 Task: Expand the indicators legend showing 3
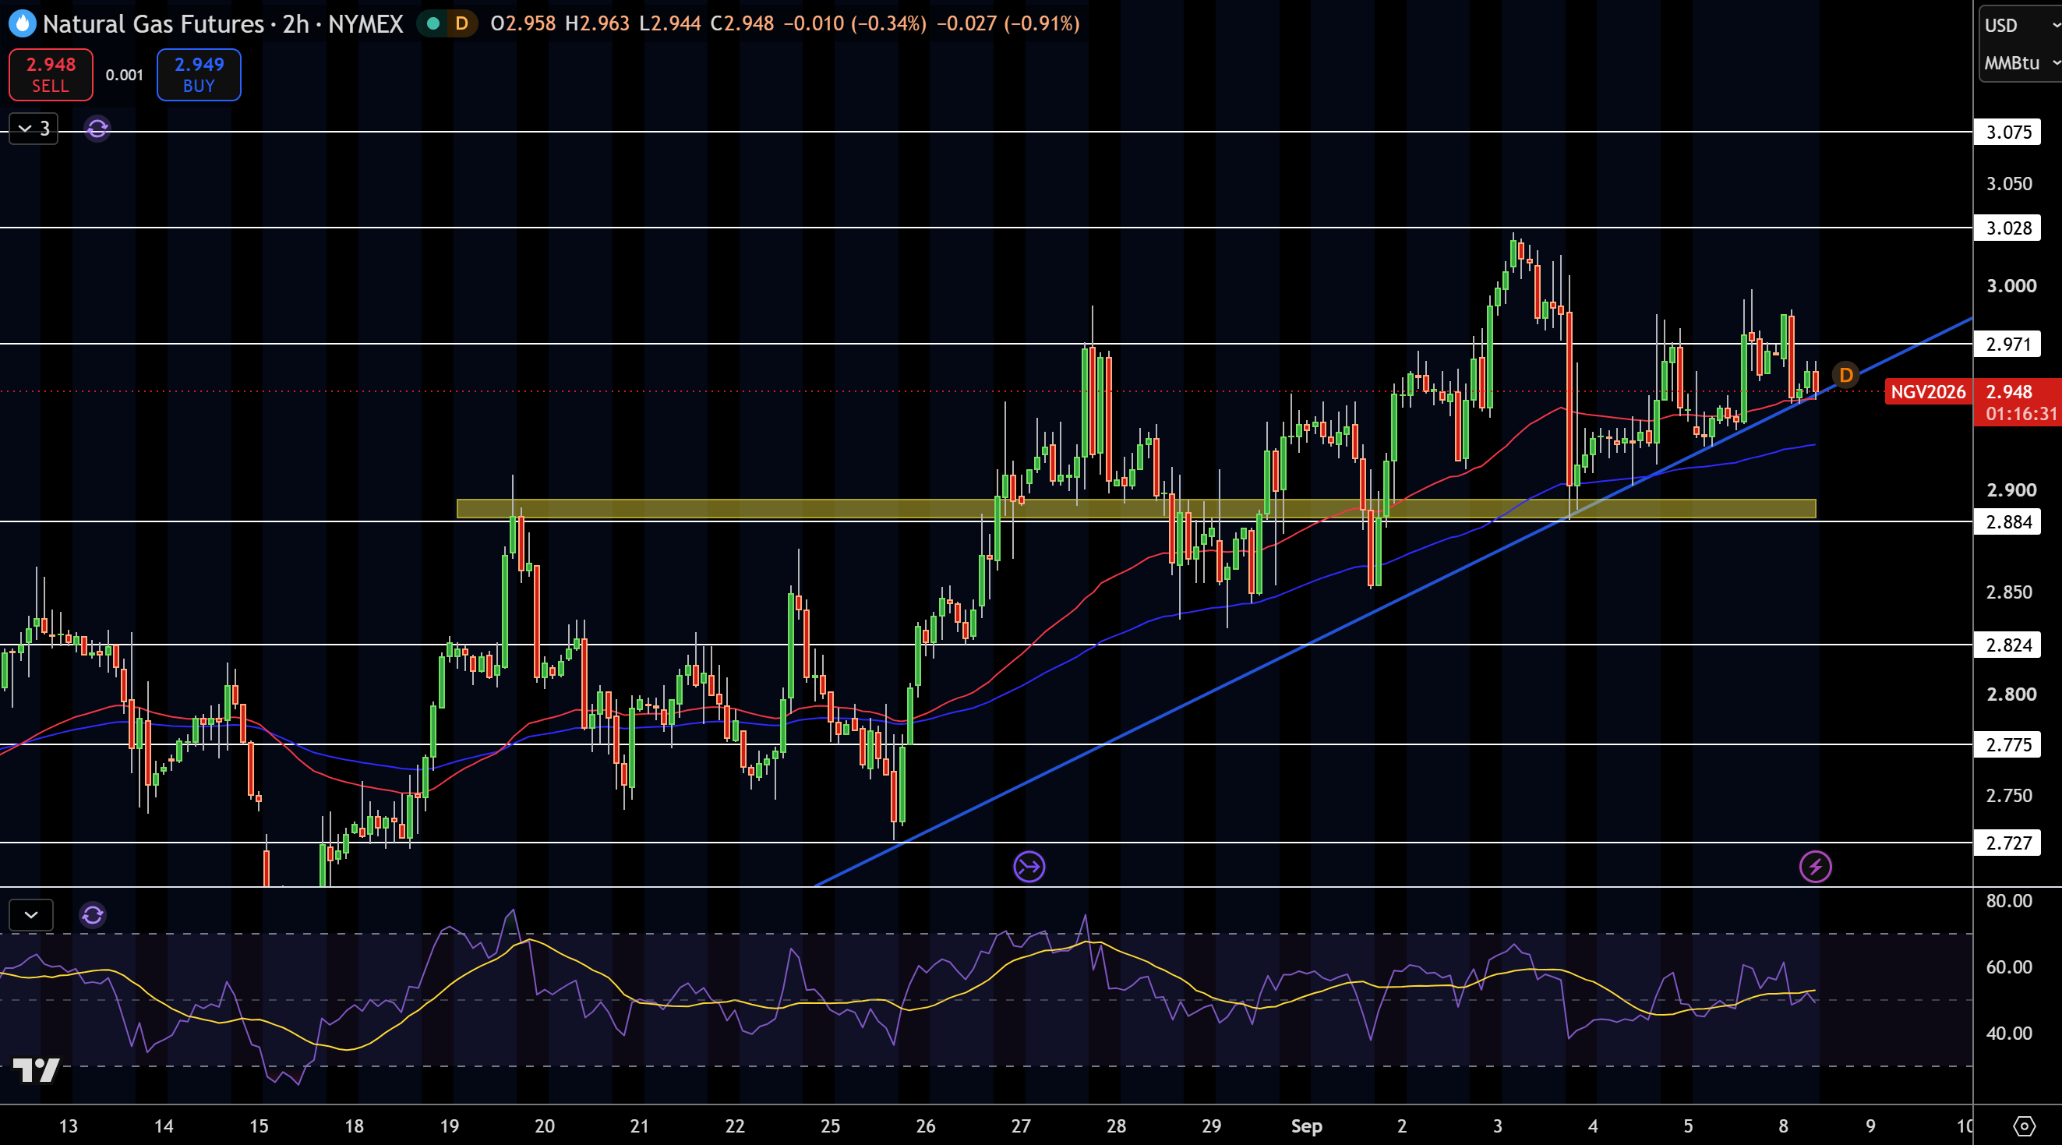[x=34, y=128]
